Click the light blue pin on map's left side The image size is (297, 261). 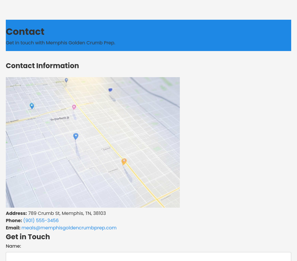coord(32,106)
